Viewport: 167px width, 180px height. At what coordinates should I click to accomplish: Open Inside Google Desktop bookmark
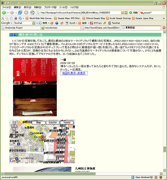[118, 18]
